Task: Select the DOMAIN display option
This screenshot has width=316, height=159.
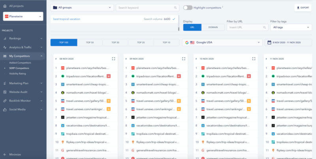Action: (x=213, y=27)
